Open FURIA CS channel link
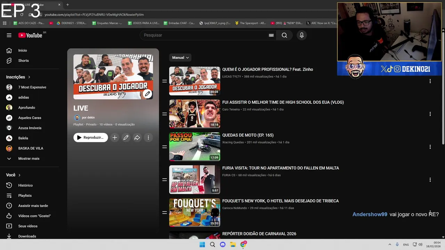Image resolution: width=445 pixels, height=250 pixels. [x=229, y=175]
